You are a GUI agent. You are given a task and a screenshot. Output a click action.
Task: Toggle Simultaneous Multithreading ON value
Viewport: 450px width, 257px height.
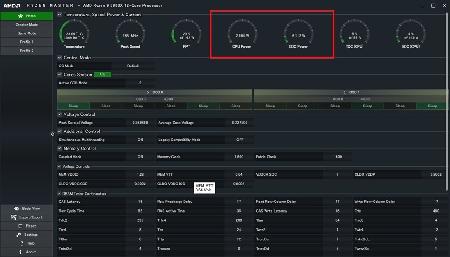pos(140,140)
